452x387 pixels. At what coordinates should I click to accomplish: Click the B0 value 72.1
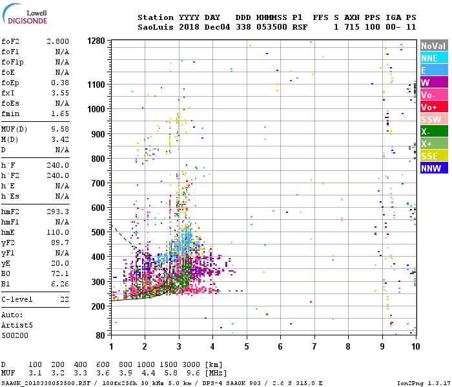tap(60, 274)
